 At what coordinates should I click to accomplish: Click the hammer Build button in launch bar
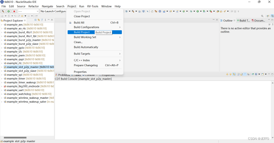3,11
